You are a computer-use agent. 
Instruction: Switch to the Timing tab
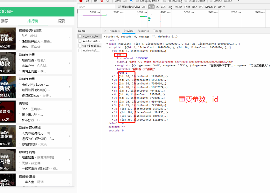(x=157, y=31)
